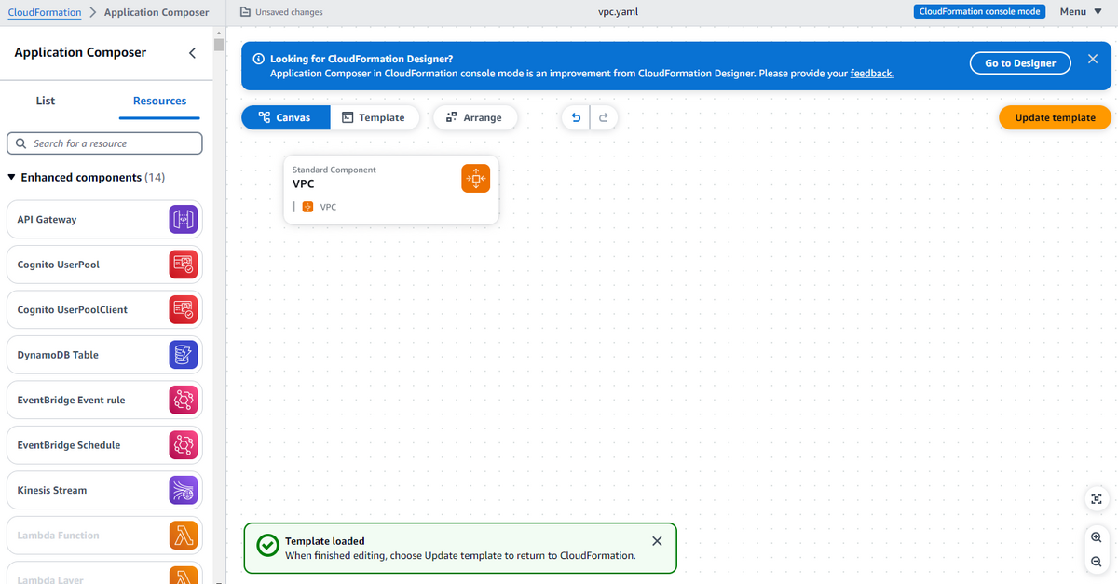Select the DynamoDB Table list item
Image resolution: width=1118 pixels, height=584 pixels.
pos(104,355)
